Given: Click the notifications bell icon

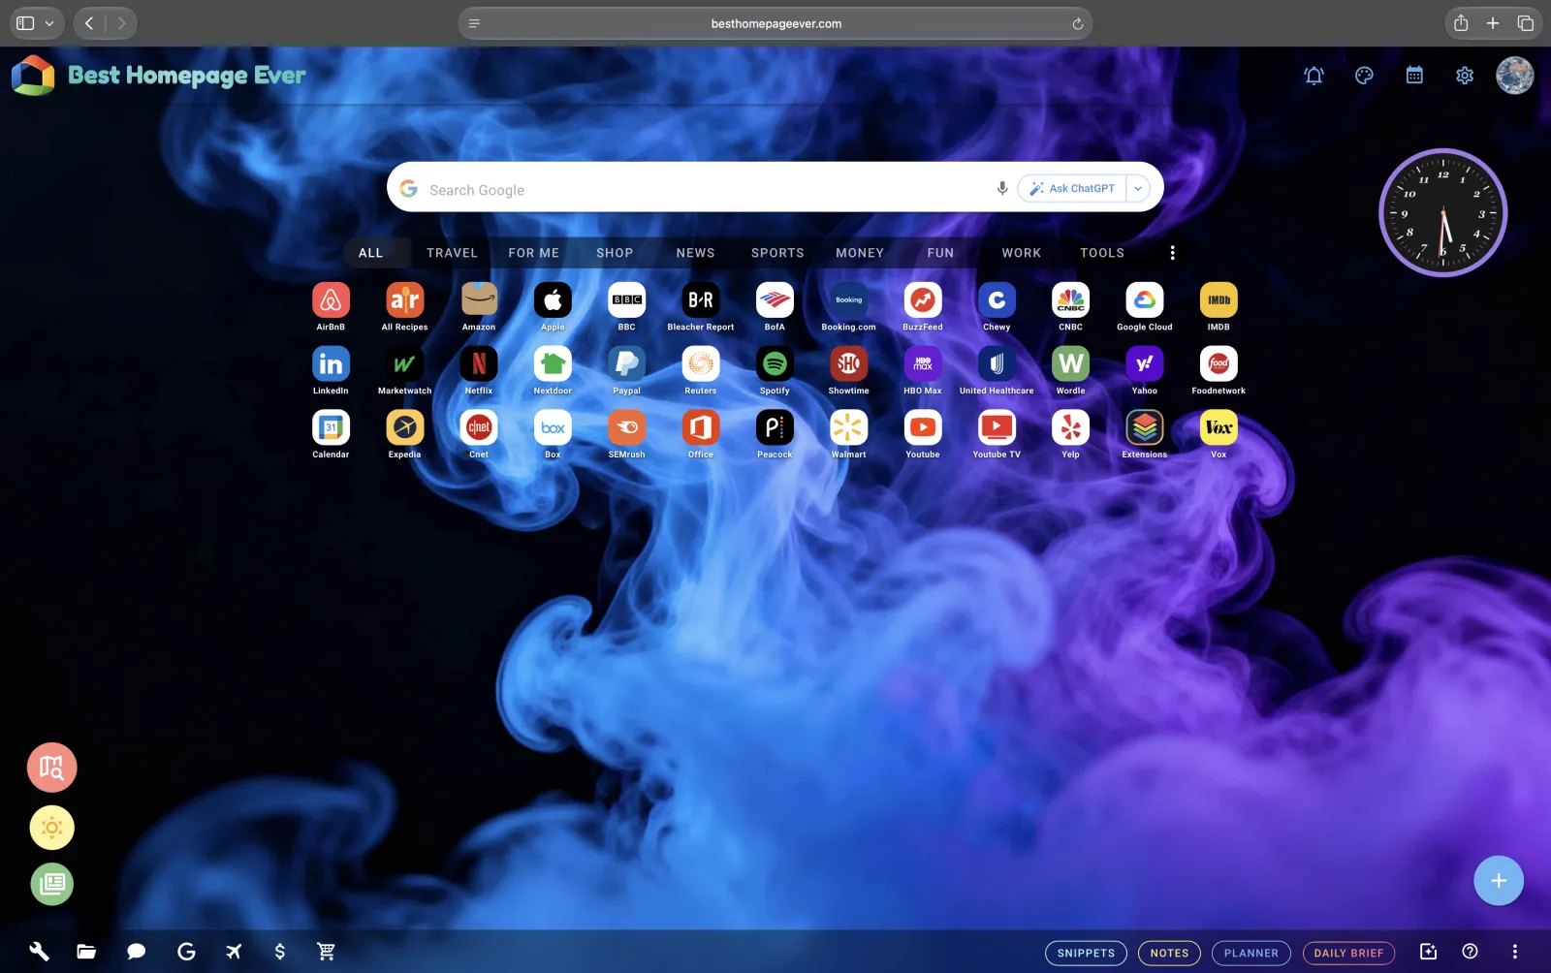Looking at the screenshot, I should pos(1314,76).
